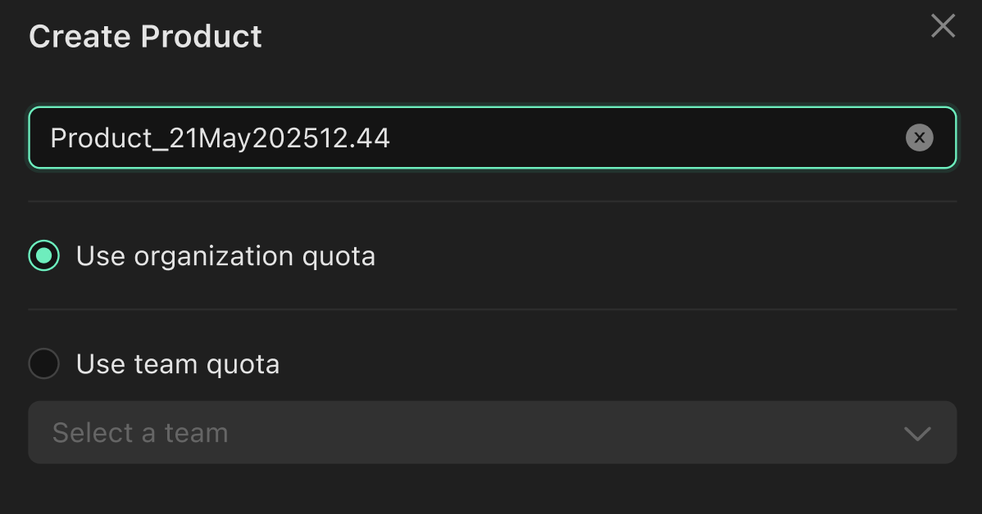Pick the unselected team quota circle
The height and width of the screenshot is (514, 982).
point(44,364)
